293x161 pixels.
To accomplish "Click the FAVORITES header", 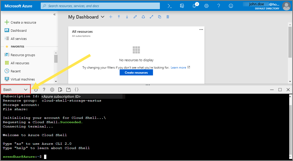I will 18,46.
